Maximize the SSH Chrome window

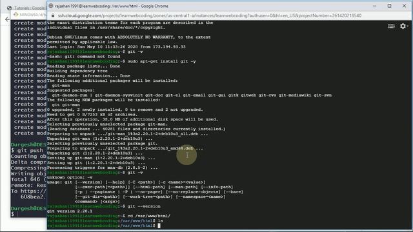(x=389, y=6)
